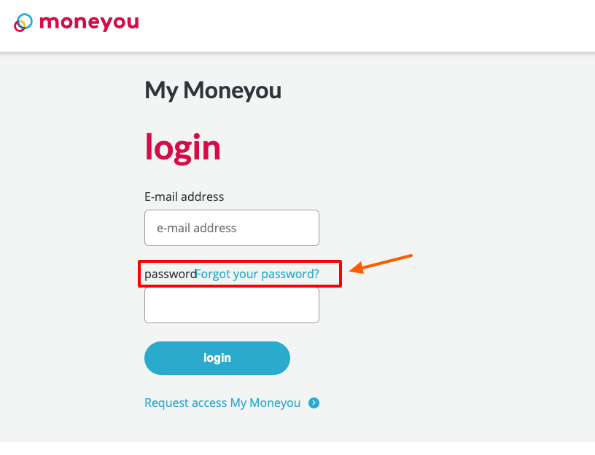Screen dimensions: 595x455
Task: Select the E-mail address label text
Action: 184,197
